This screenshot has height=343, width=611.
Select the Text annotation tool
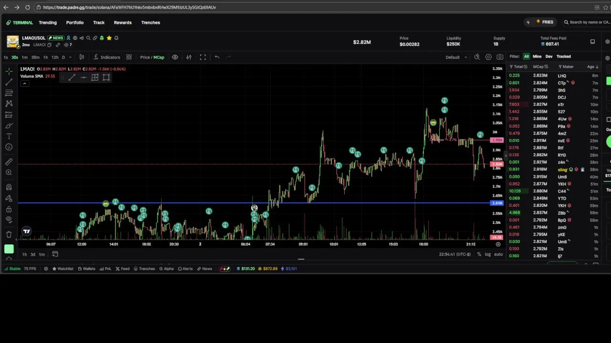(x=9, y=136)
